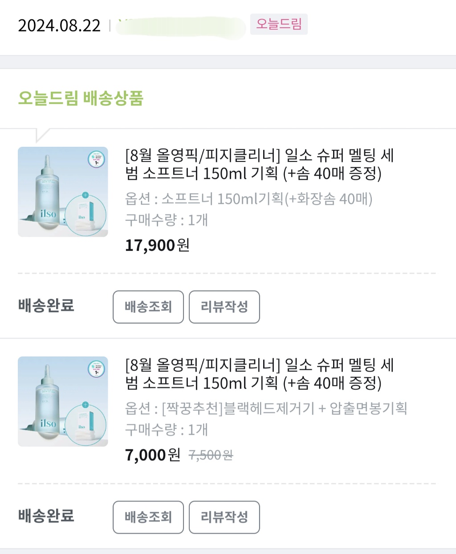Image resolution: width=456 pixels, height=554 pixels.
Task: Open the product title above the 블랙헤드제거기 option
Action: click(x=259, y=374)
